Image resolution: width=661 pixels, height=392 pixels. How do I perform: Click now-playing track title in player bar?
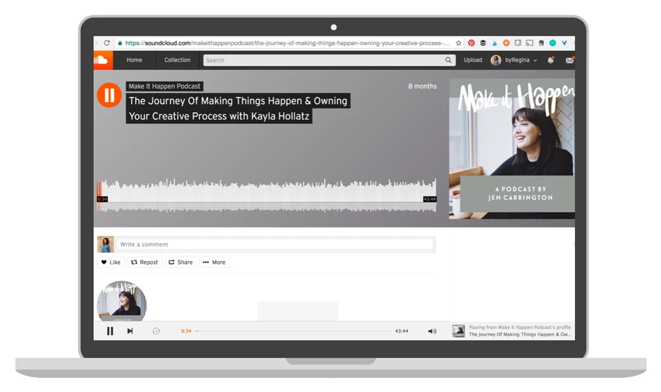point(520,334)
